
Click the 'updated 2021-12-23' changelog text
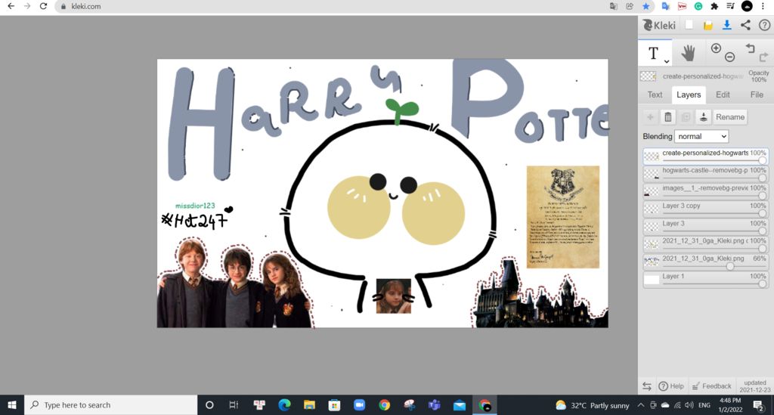click(755, 386)
